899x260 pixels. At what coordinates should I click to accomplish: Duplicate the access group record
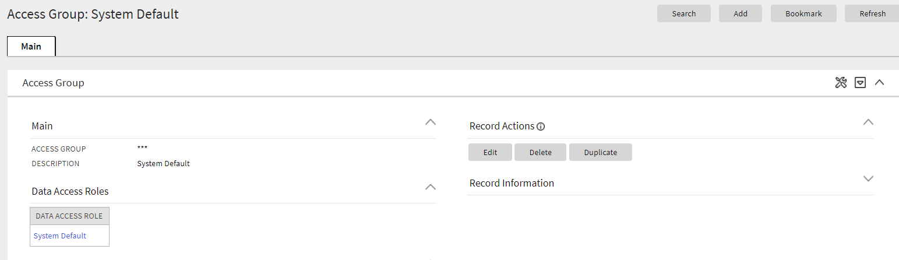tap(600, 152)
